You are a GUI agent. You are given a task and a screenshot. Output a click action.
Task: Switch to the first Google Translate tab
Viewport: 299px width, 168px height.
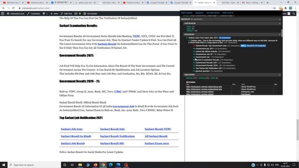pyautogui.click(x=157, y=3)
